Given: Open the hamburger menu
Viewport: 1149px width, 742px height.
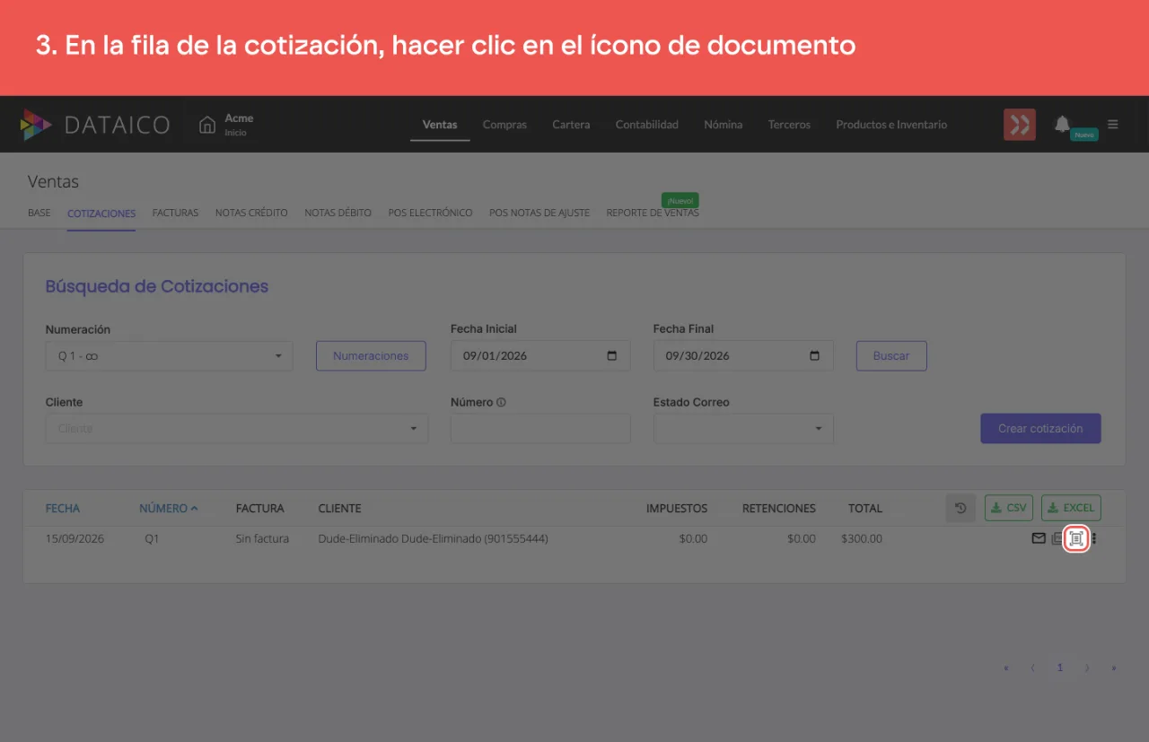Looking at the screenshot, I should pos(1113,124).
